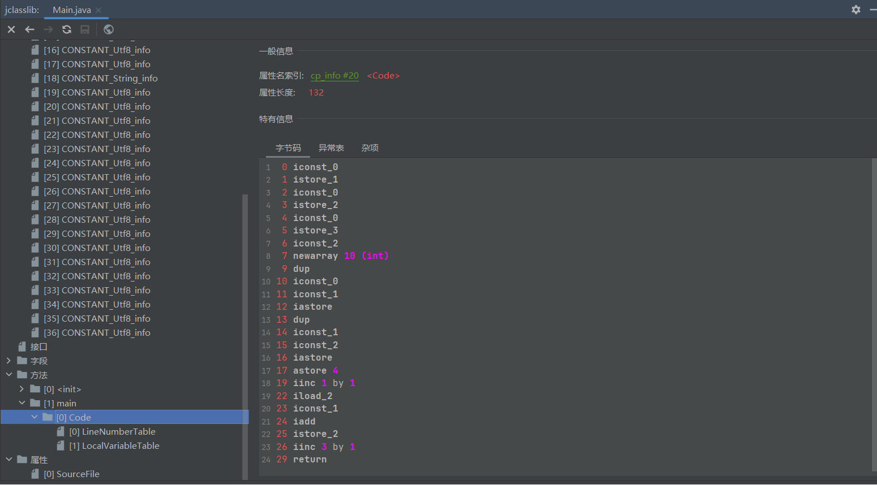Switch to the 异常表 tab
Screen dimensions: 877x485
(x=332, y=148)
